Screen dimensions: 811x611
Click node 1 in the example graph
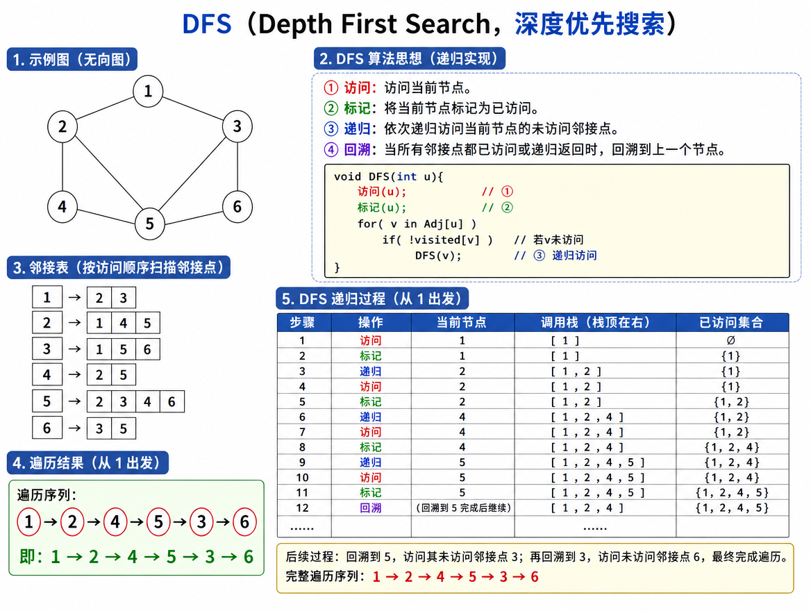(x=148, y=91)
